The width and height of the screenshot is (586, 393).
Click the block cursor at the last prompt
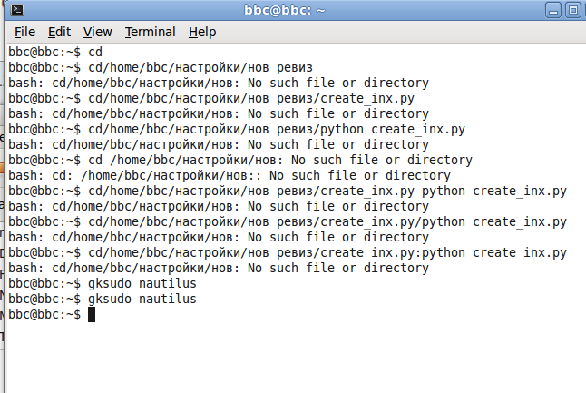(92, 314)
